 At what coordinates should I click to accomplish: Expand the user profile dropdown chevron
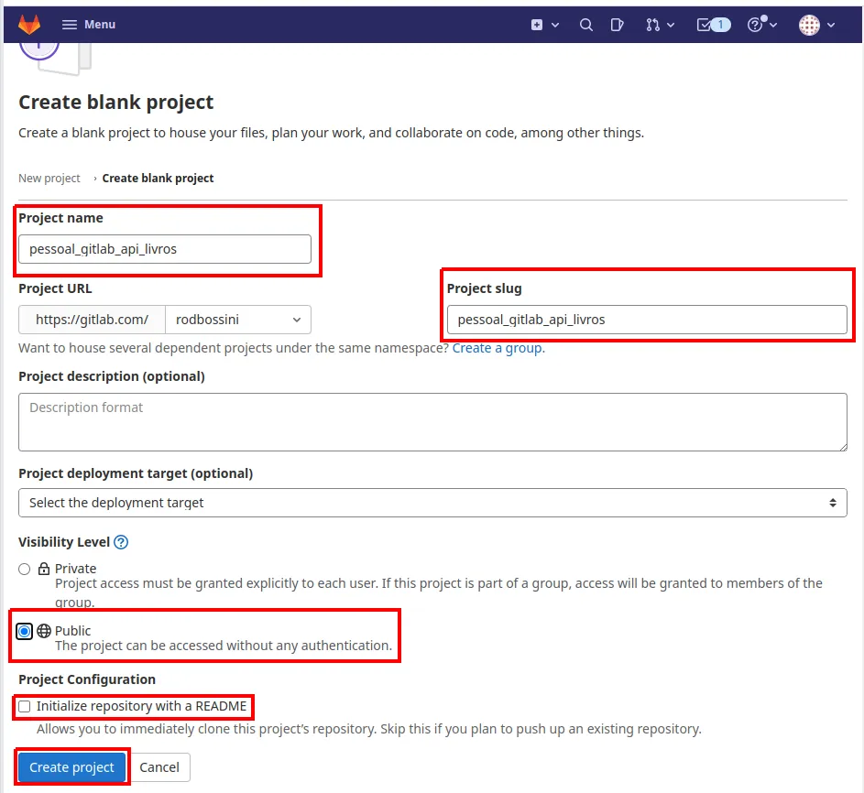click(x=831, y=25)
